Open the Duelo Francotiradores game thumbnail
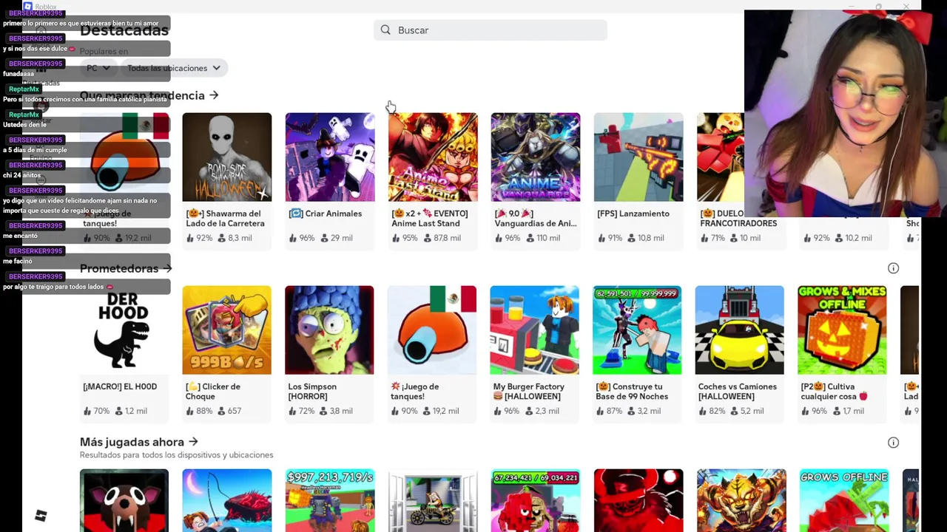This screenshot has height=532, width=947. click(x=721, y=157)
